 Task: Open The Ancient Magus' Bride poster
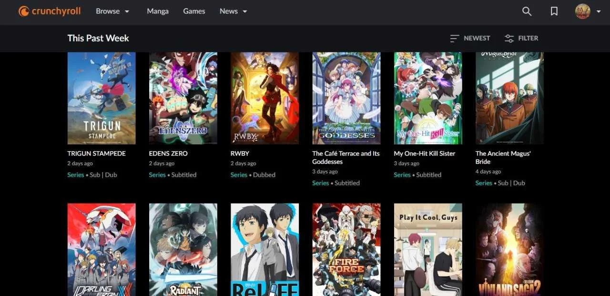509,98
